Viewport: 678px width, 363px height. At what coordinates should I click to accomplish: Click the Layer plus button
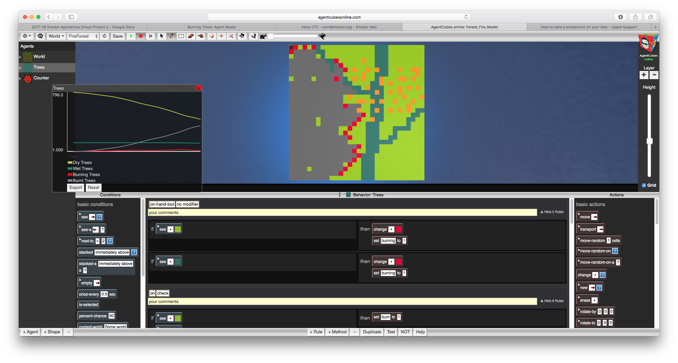[644, 75]
